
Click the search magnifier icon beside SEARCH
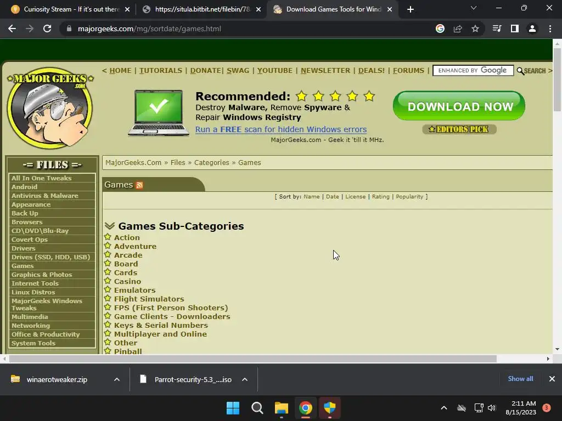coord(520,71)
